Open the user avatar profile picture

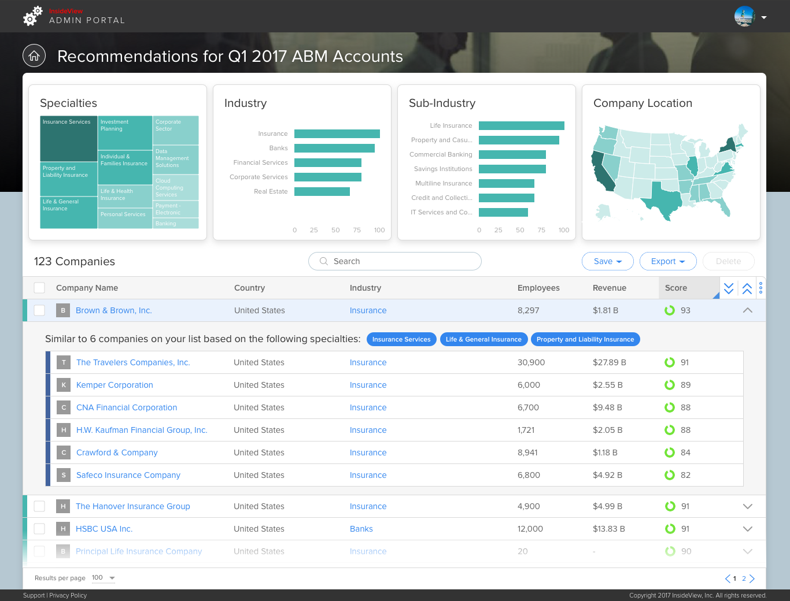pos(745,16)
